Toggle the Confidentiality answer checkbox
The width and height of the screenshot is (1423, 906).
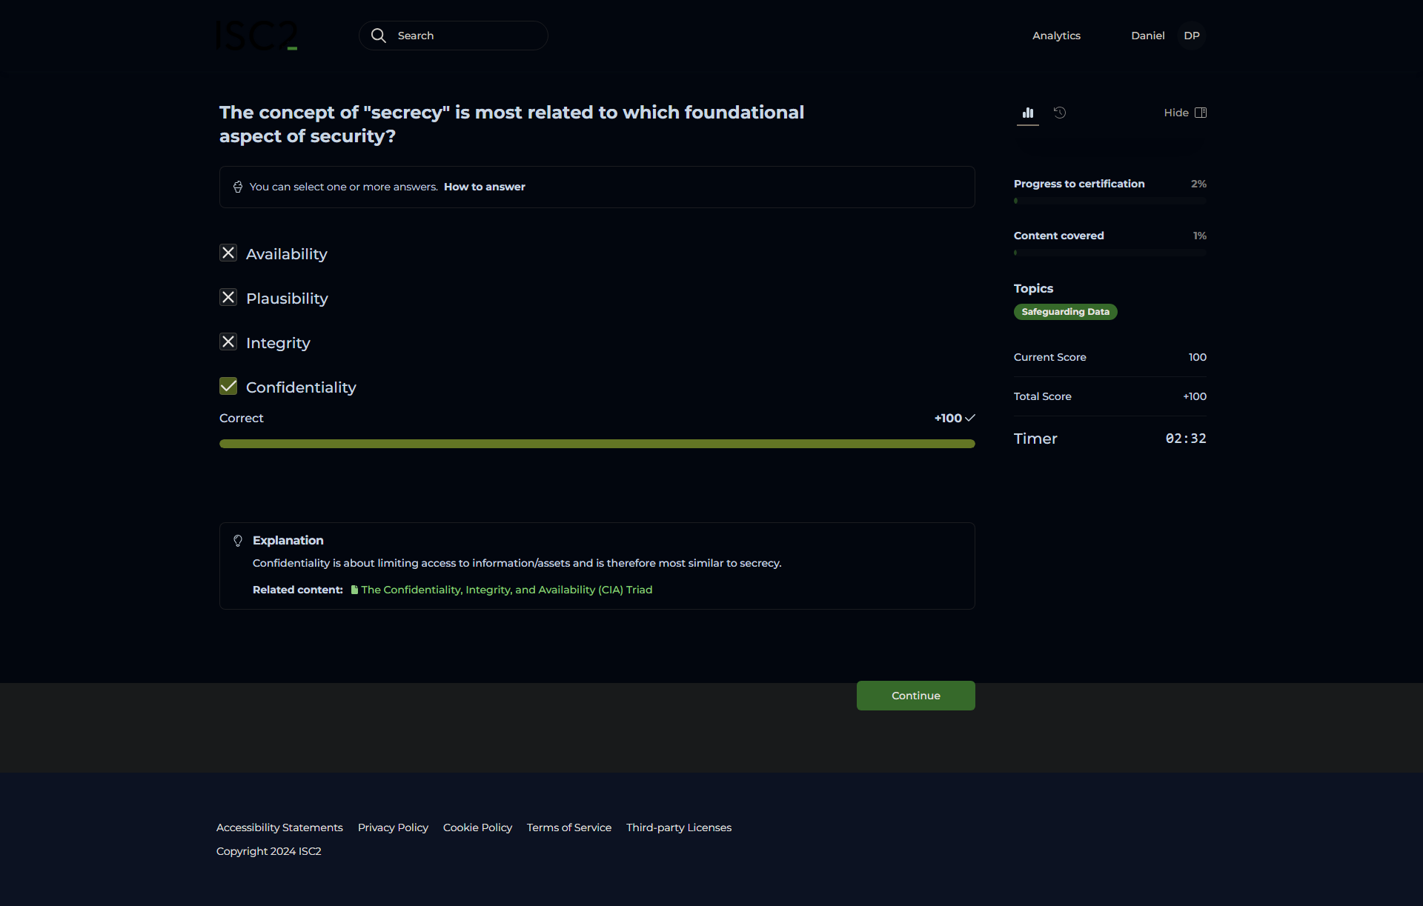[x=228, y=387]
